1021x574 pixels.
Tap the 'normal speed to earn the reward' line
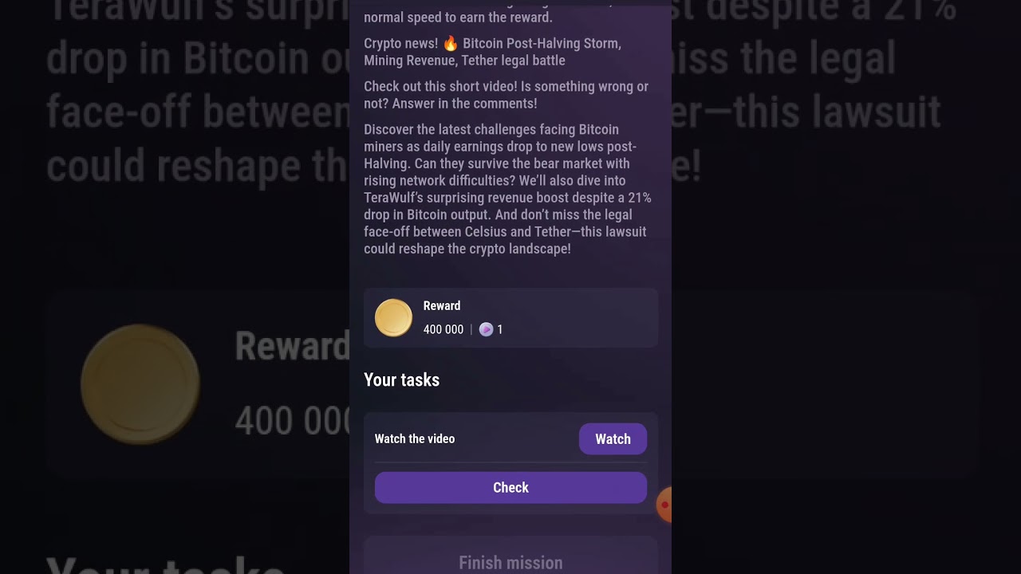click(458, 18)
